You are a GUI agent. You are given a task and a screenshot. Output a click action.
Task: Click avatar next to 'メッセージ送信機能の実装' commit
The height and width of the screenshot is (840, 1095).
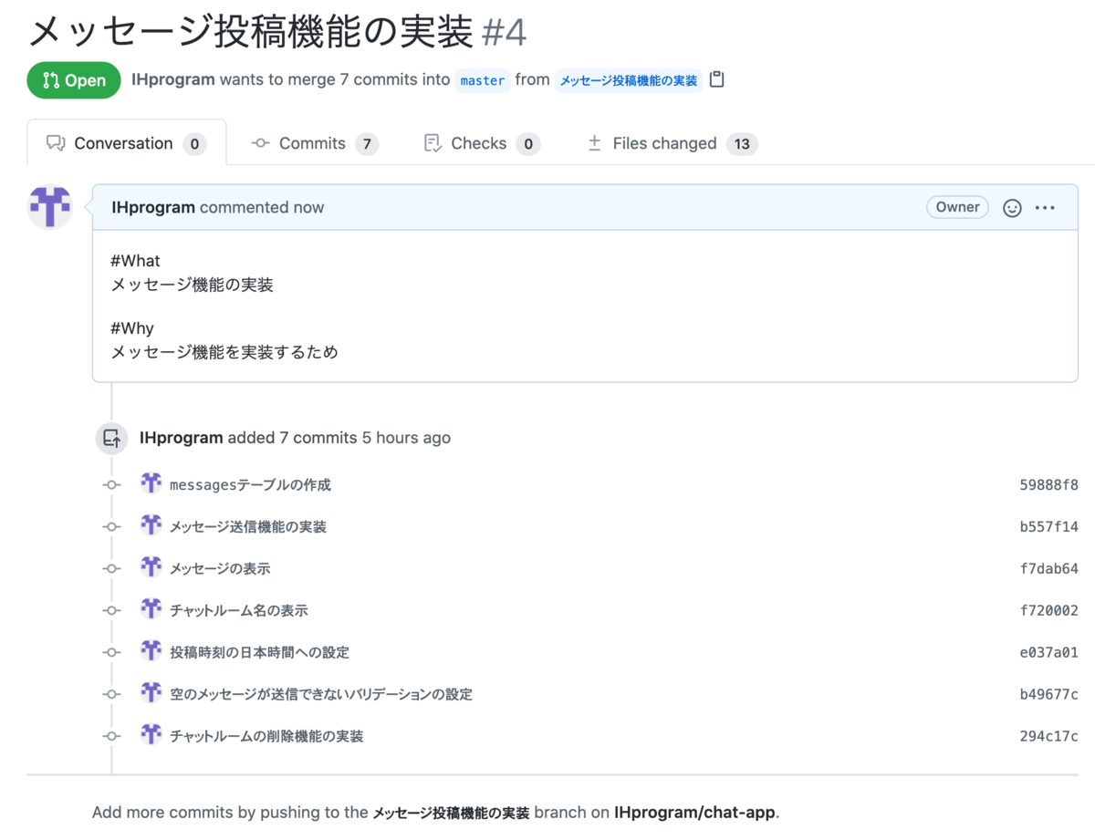tap(151, 525)
